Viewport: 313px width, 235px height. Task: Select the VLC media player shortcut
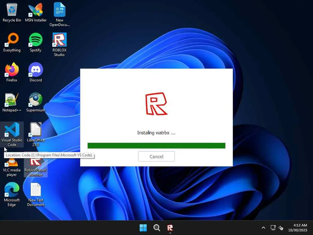(12, 167)
